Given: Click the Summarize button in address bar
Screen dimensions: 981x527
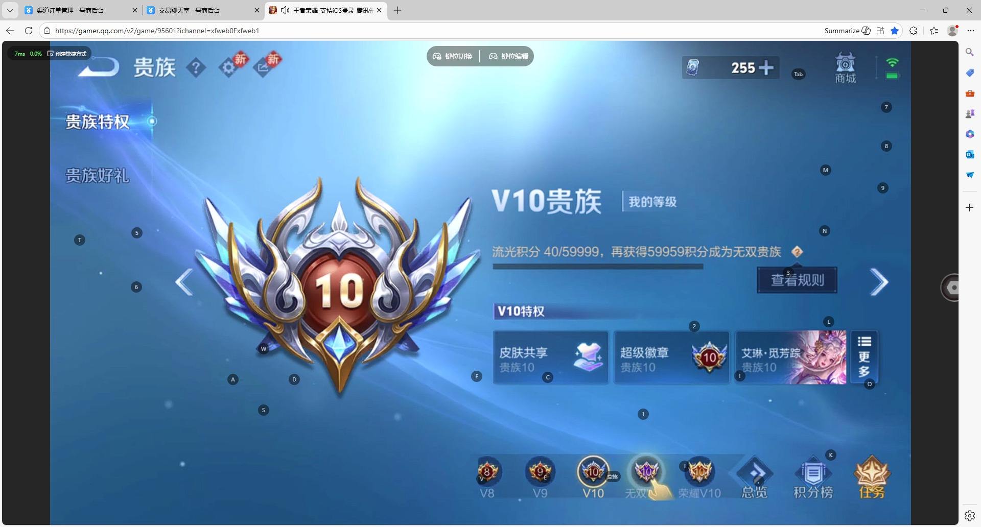Looking at the screenshot, I should click(847, 31).
